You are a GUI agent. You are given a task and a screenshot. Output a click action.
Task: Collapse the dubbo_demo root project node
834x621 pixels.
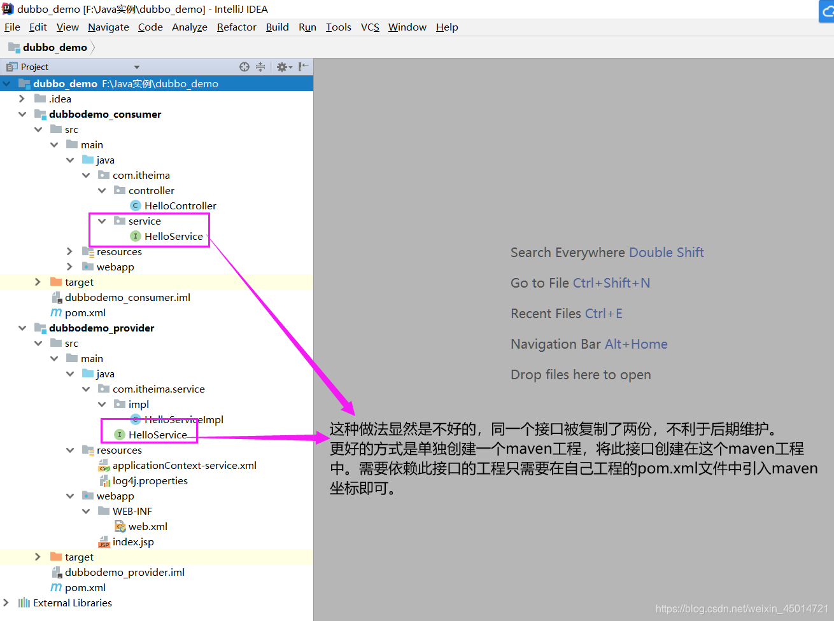coord(7,83)
